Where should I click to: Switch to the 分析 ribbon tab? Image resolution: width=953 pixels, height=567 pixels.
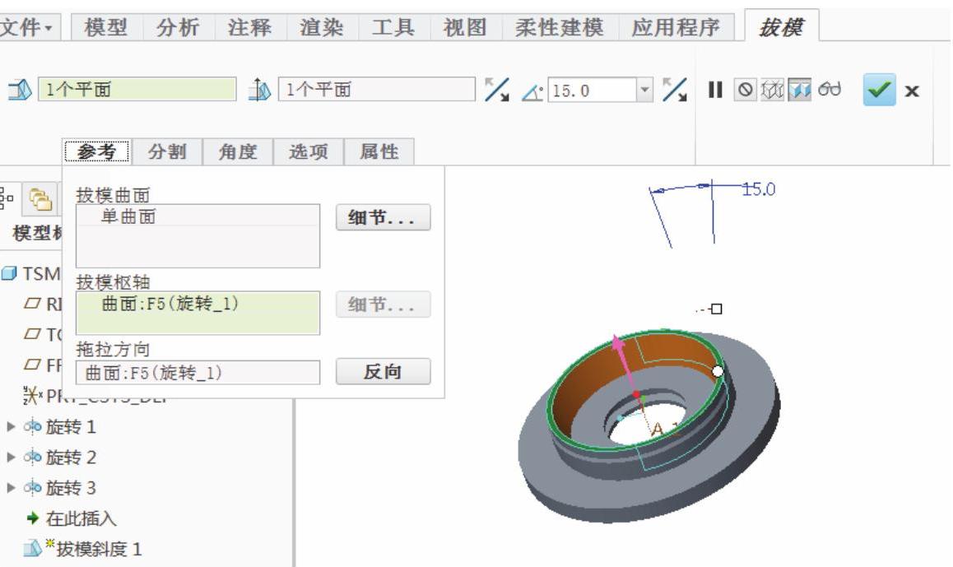pyautogui.click(x=178, y=27)
